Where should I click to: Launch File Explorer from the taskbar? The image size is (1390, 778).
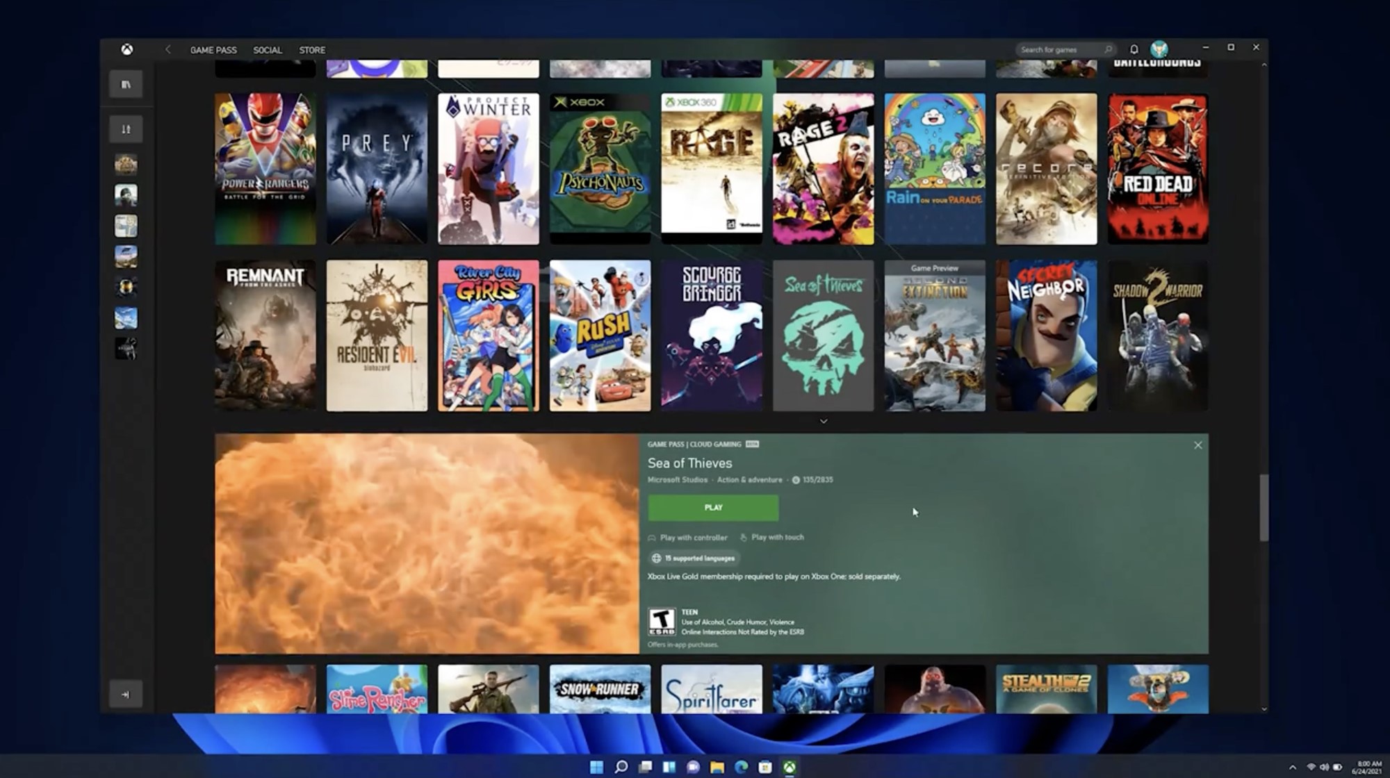717,767
